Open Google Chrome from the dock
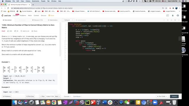Image resolution: width=189 pixels, height=106 pixels. pyautogui.click(x=54, y=102)
